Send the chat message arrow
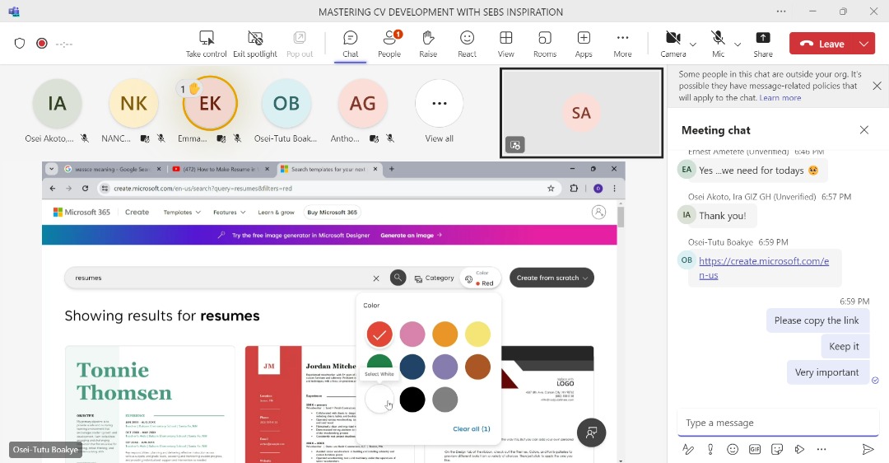The width and height of the screenshot is (889, 463). [868, 449]
